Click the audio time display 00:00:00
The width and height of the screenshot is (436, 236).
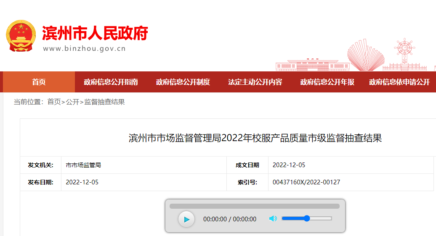pyautogui.click(x=230, y=219)
